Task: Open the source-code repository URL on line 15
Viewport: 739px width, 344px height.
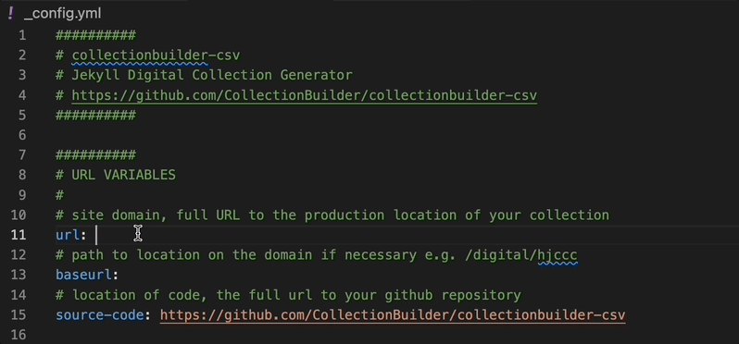Action: click(x=393, y=314)
